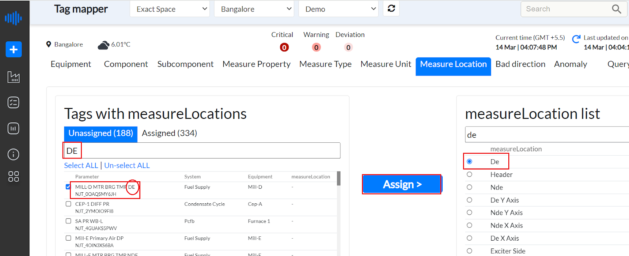
Task: Expand the Exact Space dropdown
Action: [169, 9]
